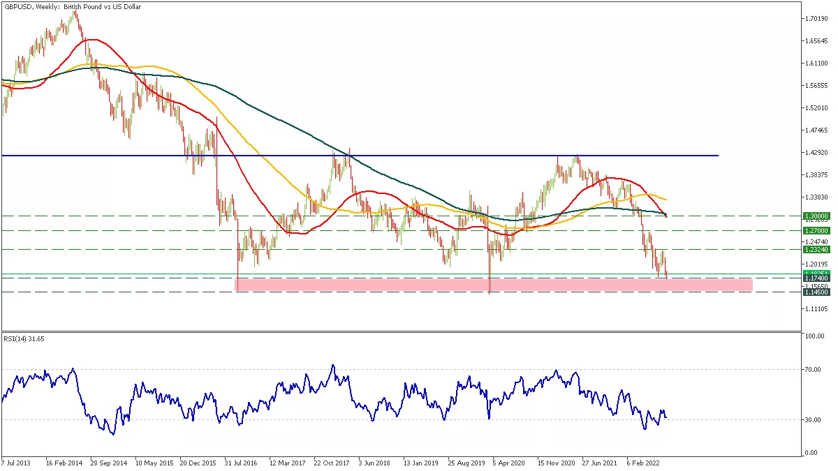Select the 1.11105 price axis label
838x471 pixels.
[x=816, y=309]
